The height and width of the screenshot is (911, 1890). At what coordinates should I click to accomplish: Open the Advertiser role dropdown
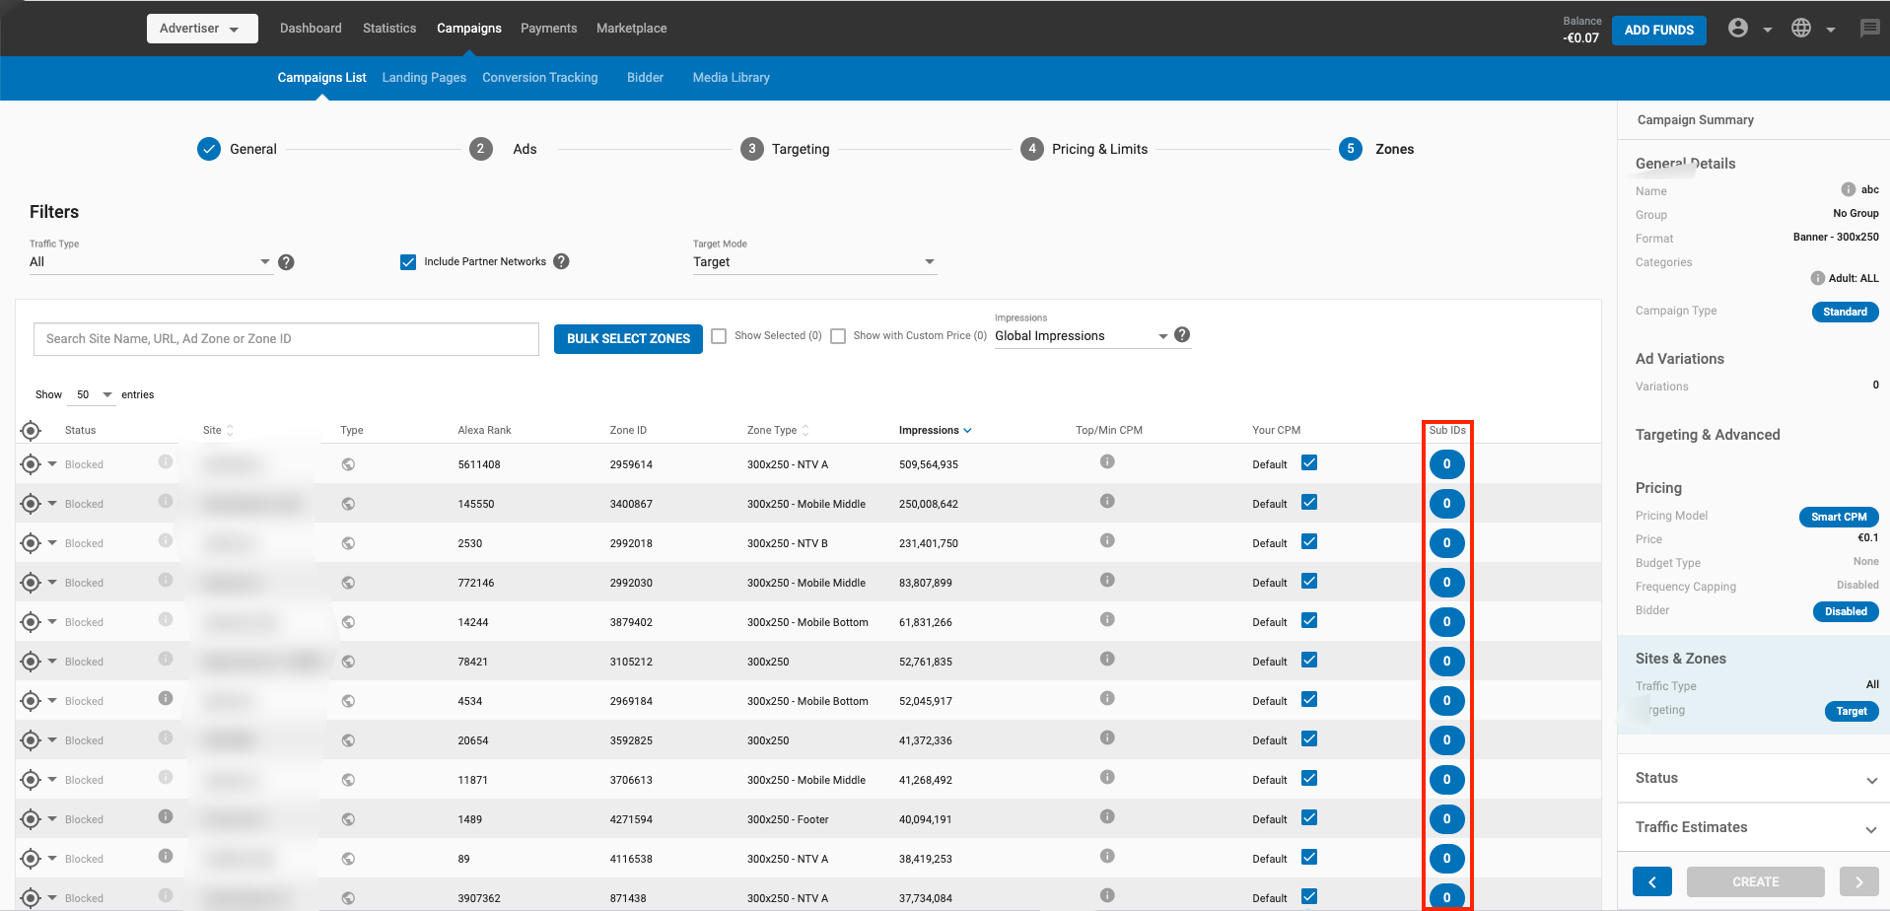202,29
